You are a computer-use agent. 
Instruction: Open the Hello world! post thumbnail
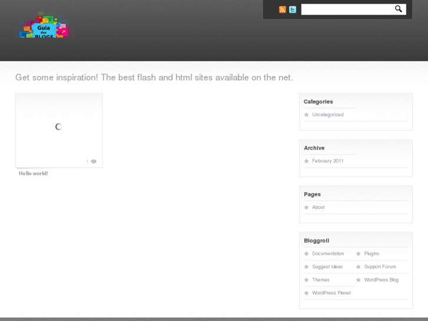tap(59, 127)
